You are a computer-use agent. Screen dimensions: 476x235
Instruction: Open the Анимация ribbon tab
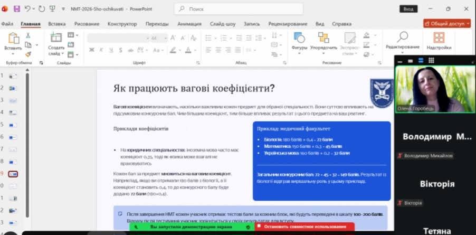[189, 24]
